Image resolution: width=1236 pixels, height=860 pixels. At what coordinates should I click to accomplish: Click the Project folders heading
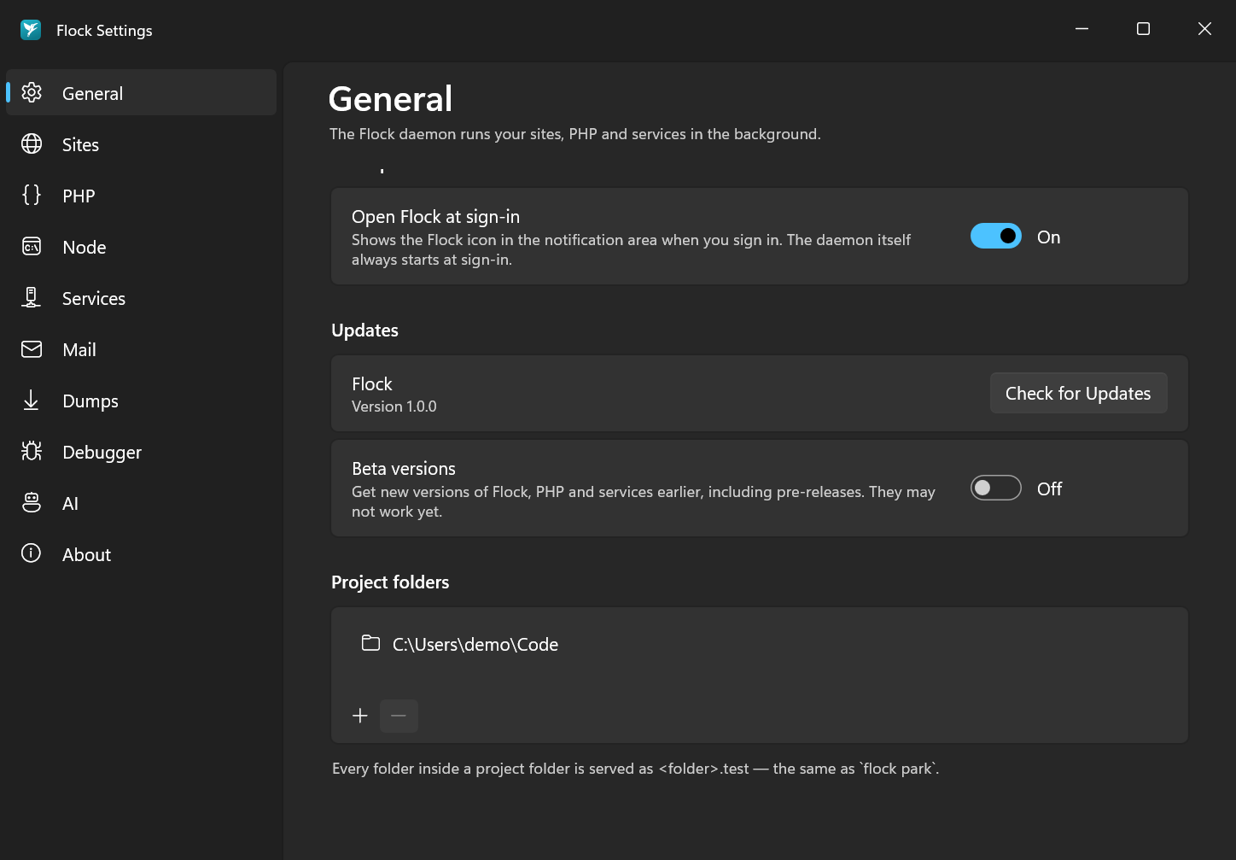point(390,582)
